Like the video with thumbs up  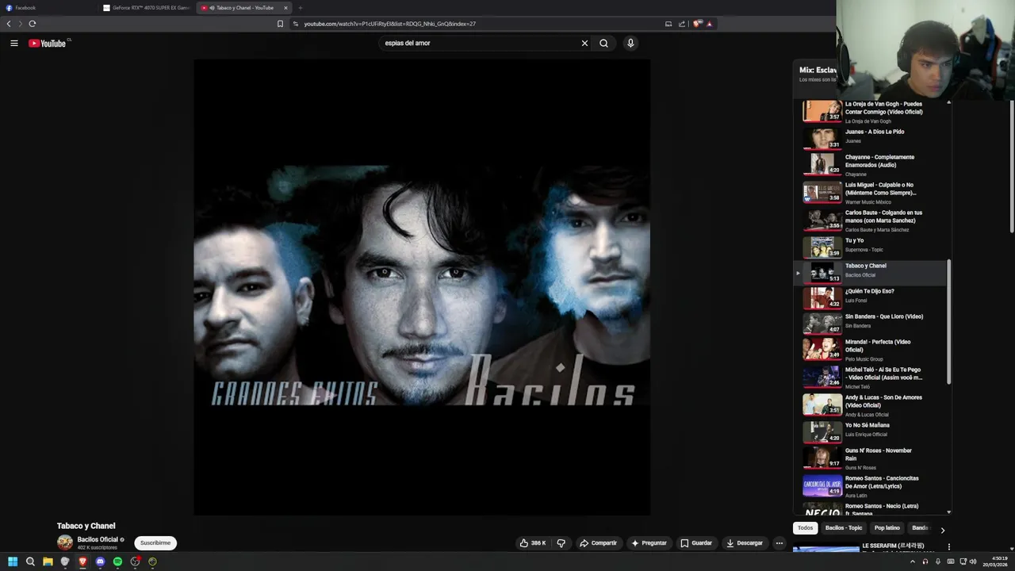coord(533,543)
